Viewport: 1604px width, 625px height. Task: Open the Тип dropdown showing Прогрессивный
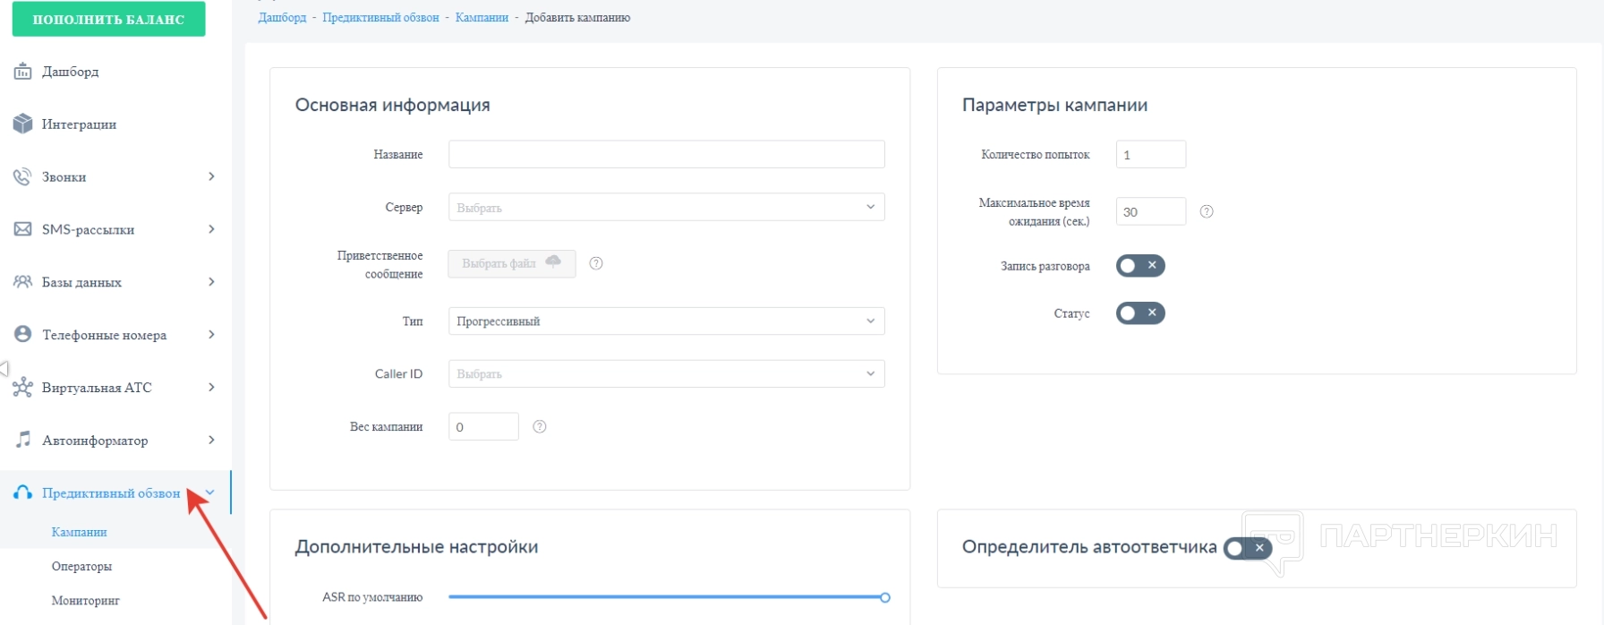(x=666, y=321)
